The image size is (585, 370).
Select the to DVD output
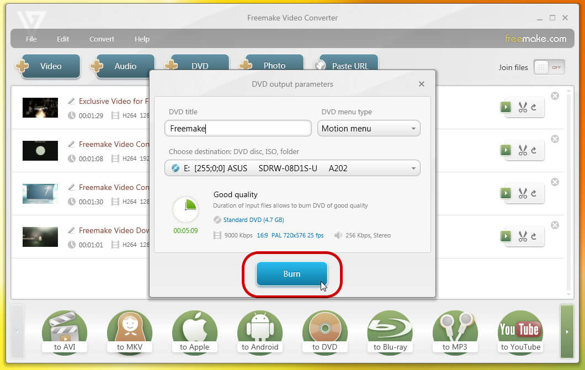(325, 332)
